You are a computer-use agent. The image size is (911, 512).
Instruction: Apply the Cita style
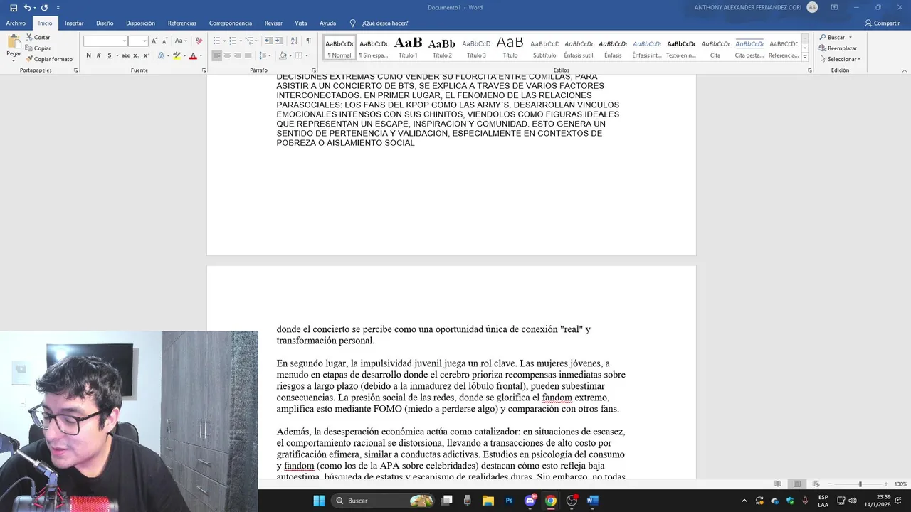715,48
